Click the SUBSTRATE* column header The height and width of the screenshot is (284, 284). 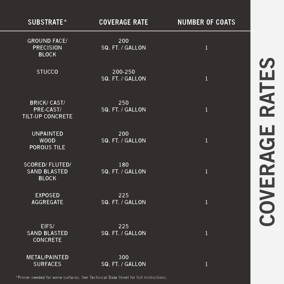pos(47,22)
